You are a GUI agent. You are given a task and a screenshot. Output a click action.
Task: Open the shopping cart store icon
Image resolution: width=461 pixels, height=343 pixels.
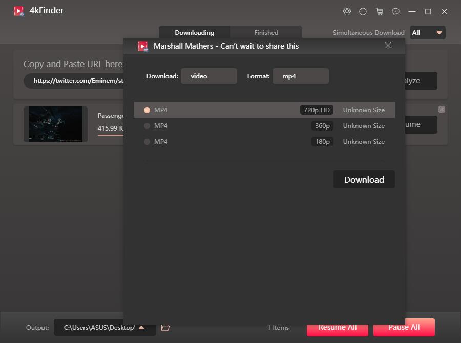(x=379, y=11)
